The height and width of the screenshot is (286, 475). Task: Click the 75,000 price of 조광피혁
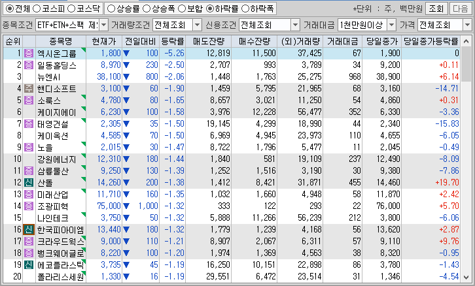[109, 206]
